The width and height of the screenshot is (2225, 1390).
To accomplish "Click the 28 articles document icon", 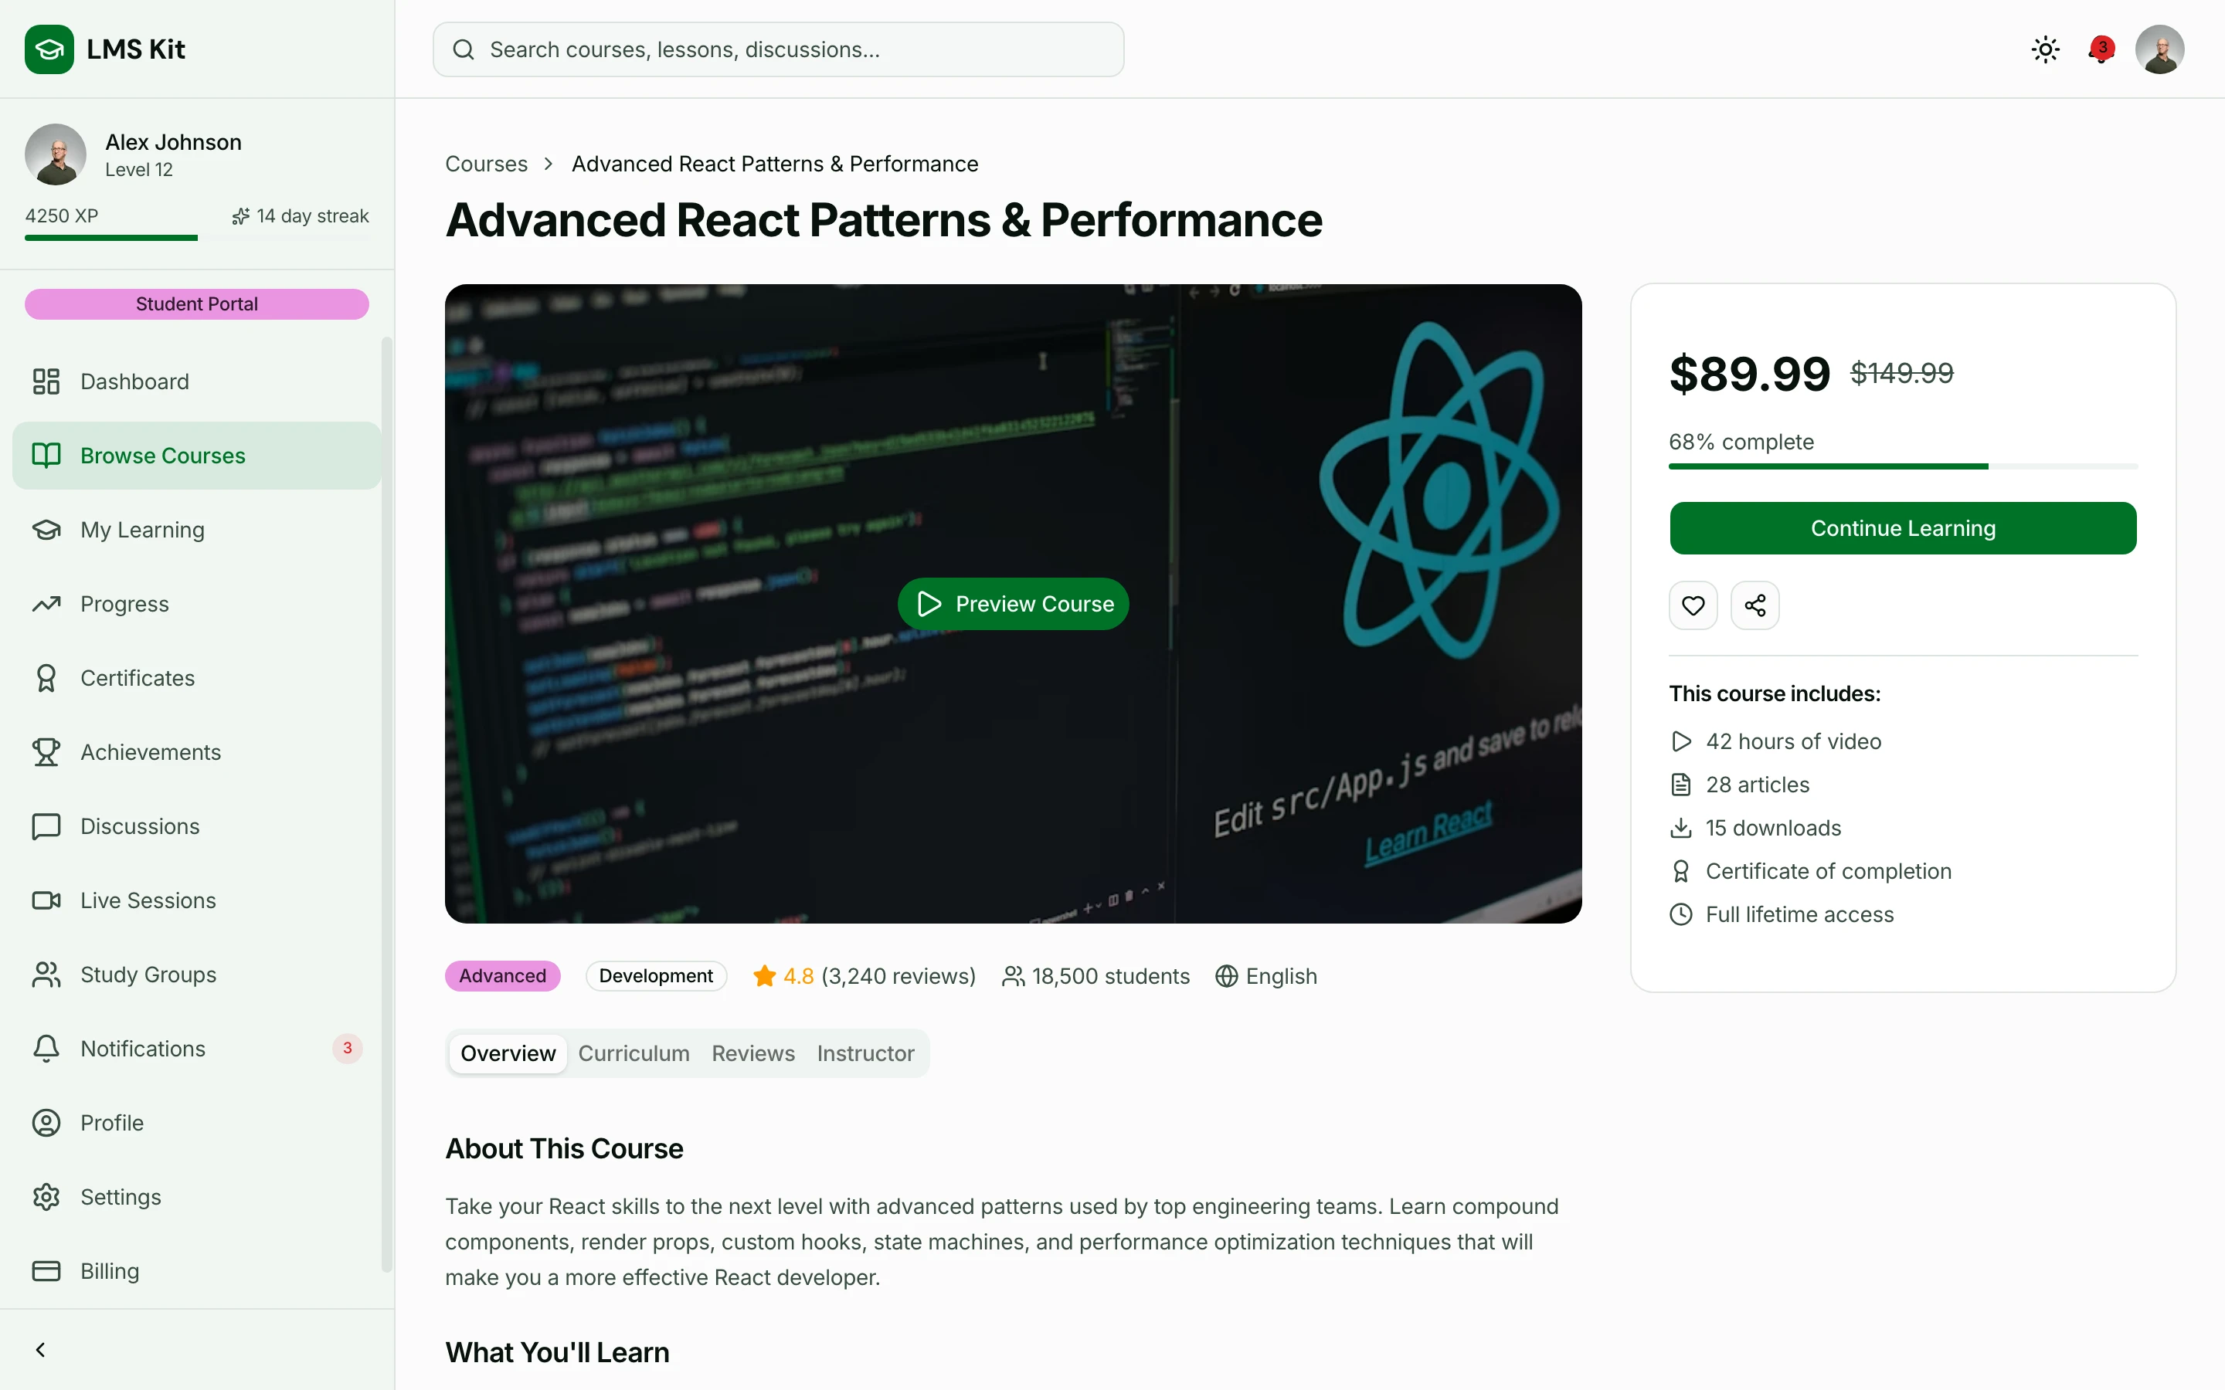I will 1680,785.
